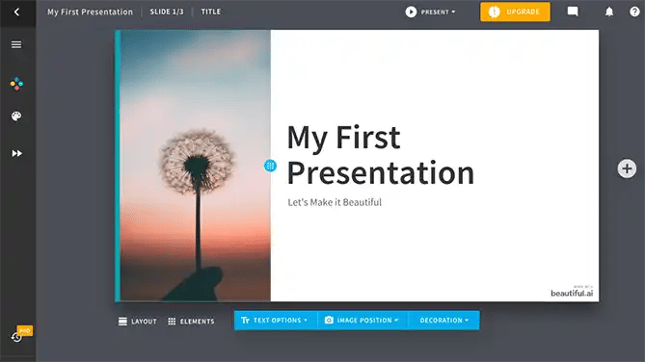Expand the Decoration dropdown
Viewport: 645px width, 362px height.
(443, 320)
